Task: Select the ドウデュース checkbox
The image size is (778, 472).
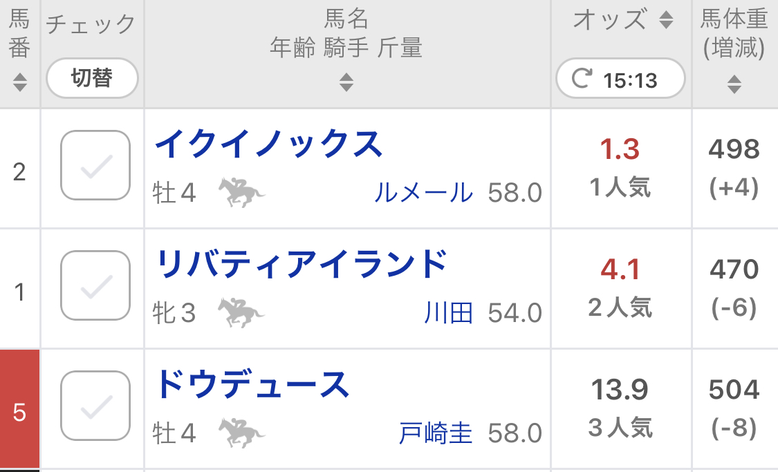Action: tap(95, 406)
